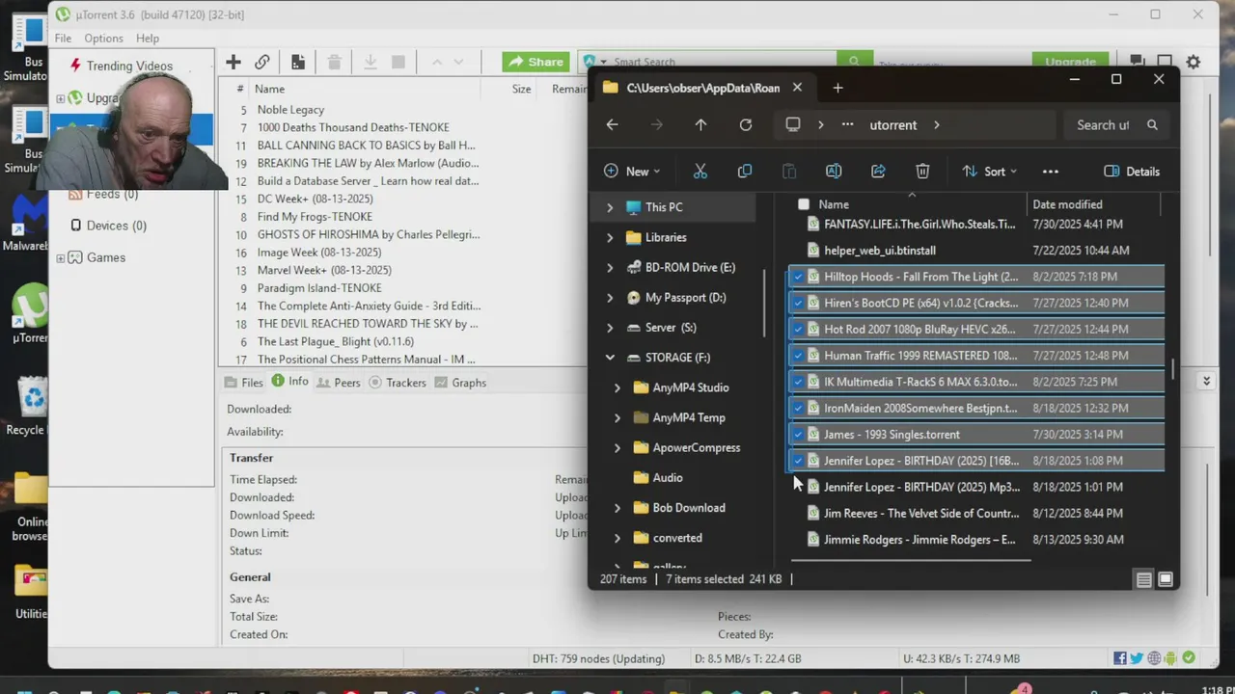Uncheck Hot Rod 2007 1080p BluRay checkbox
Image resolution: width=1235 pixels, height=694 pixels.
click(x=798, y=329)
